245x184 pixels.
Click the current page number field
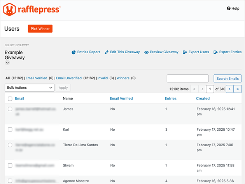(x=210, y=89)
